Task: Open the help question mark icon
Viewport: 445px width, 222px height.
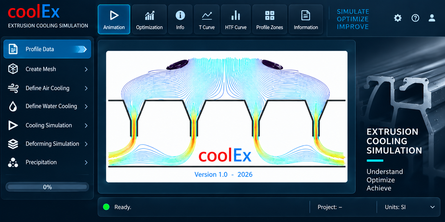Action: pos(415,18)
